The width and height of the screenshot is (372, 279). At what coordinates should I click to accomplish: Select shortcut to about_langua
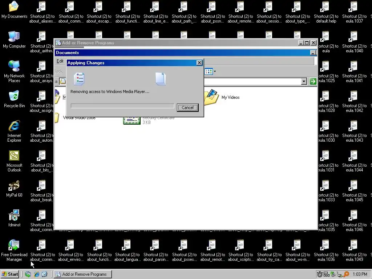[127, 251]
